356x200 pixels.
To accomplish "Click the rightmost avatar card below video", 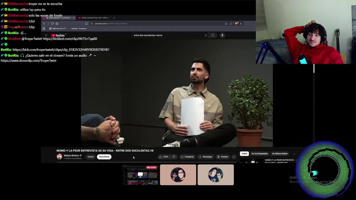I will (x=216, y=175).
